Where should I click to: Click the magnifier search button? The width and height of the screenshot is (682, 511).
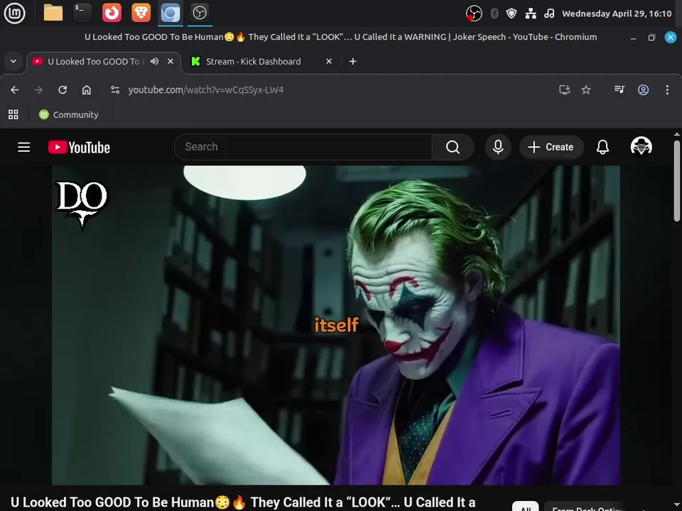coord(453,147)
